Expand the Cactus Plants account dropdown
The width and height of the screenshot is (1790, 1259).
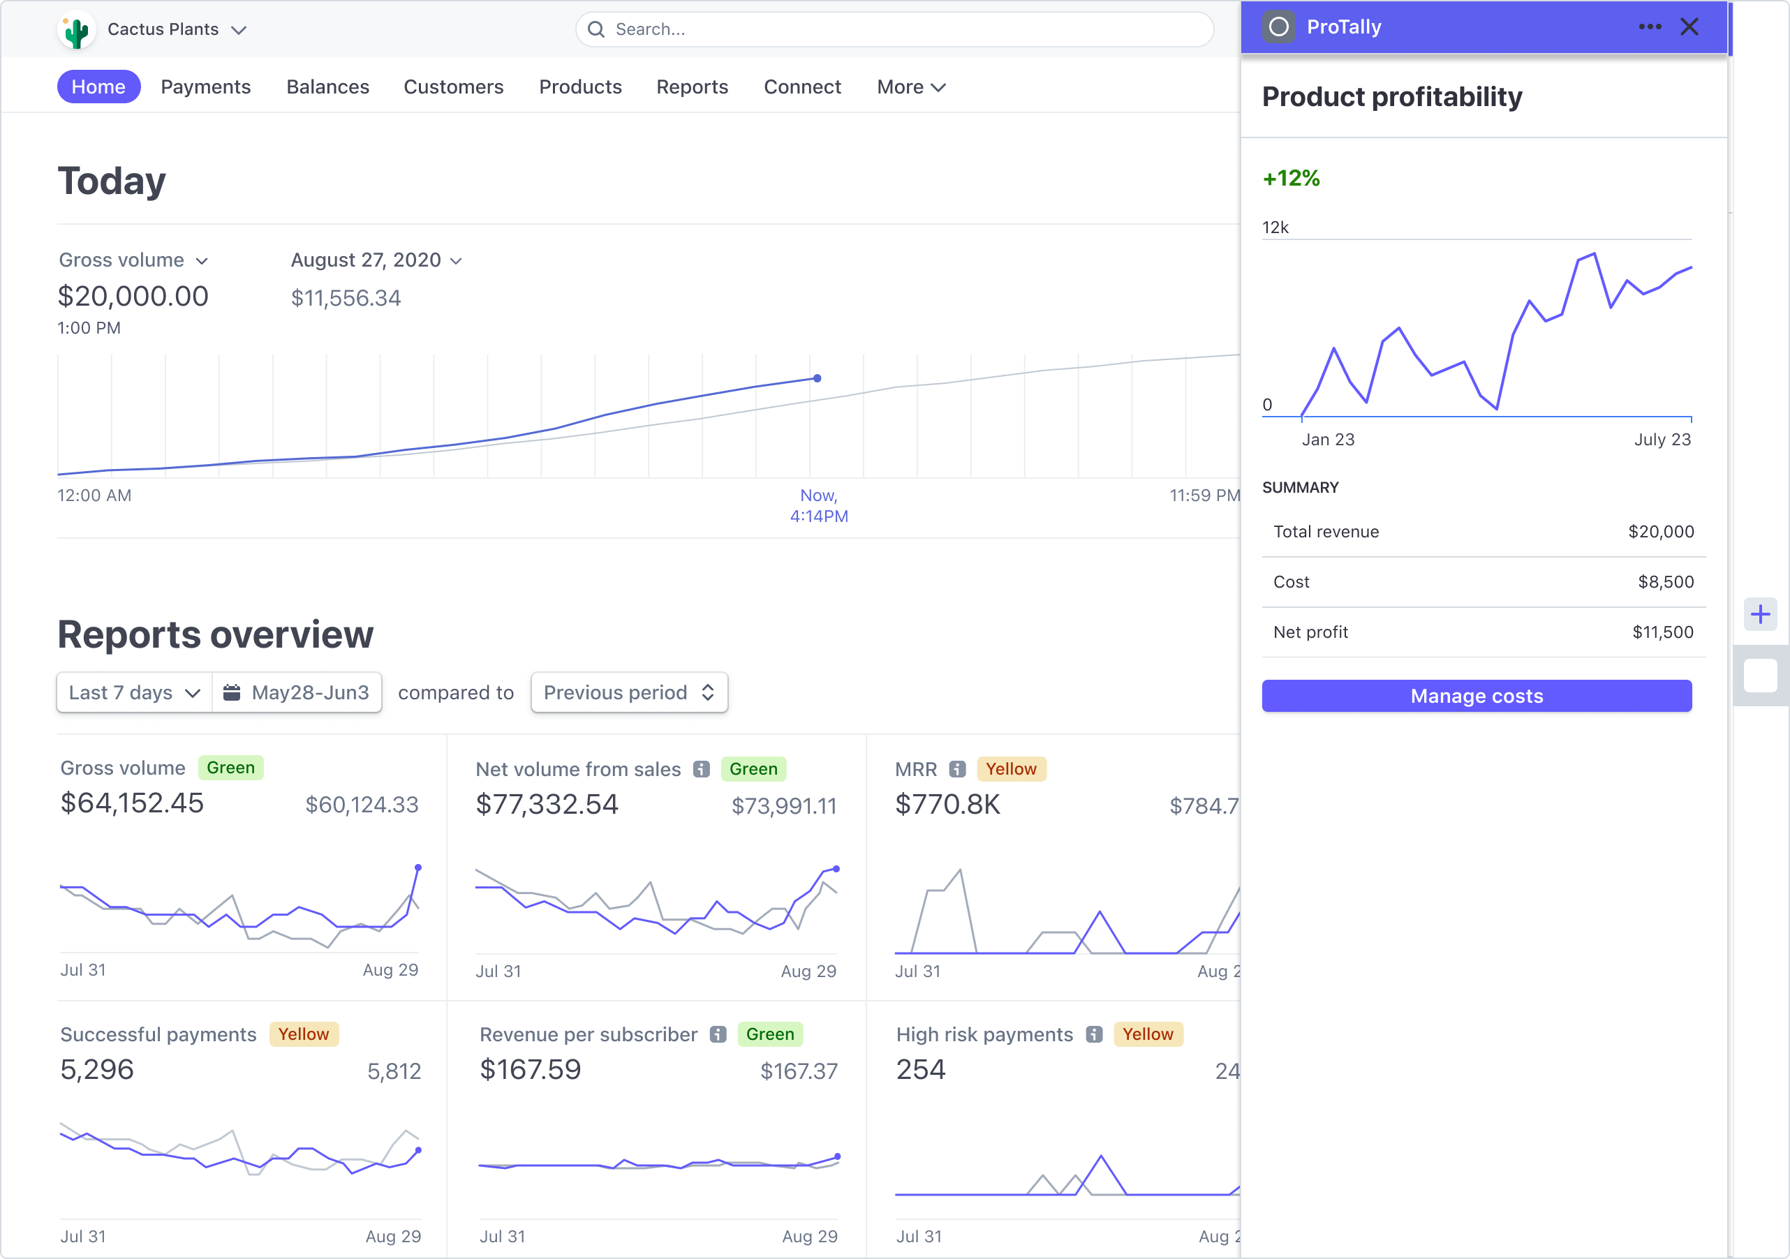(x=239, y=31)
